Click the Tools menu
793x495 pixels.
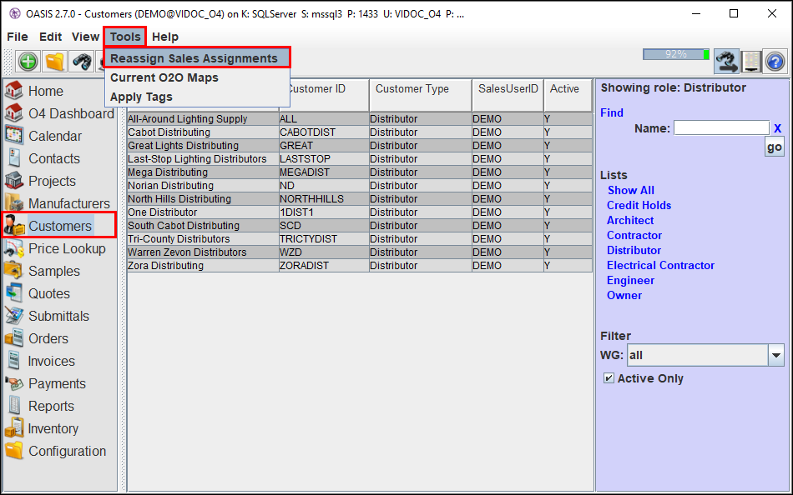125,37
